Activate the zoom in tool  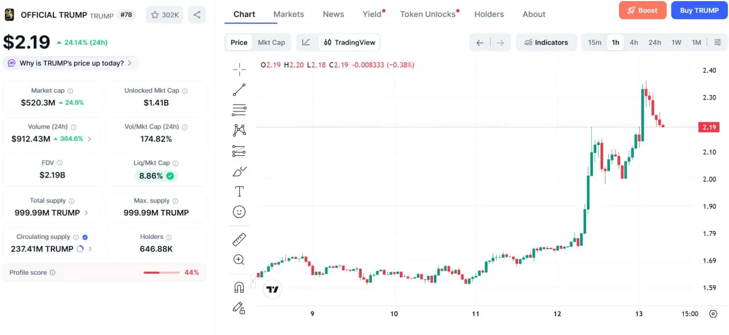[239, 260]
